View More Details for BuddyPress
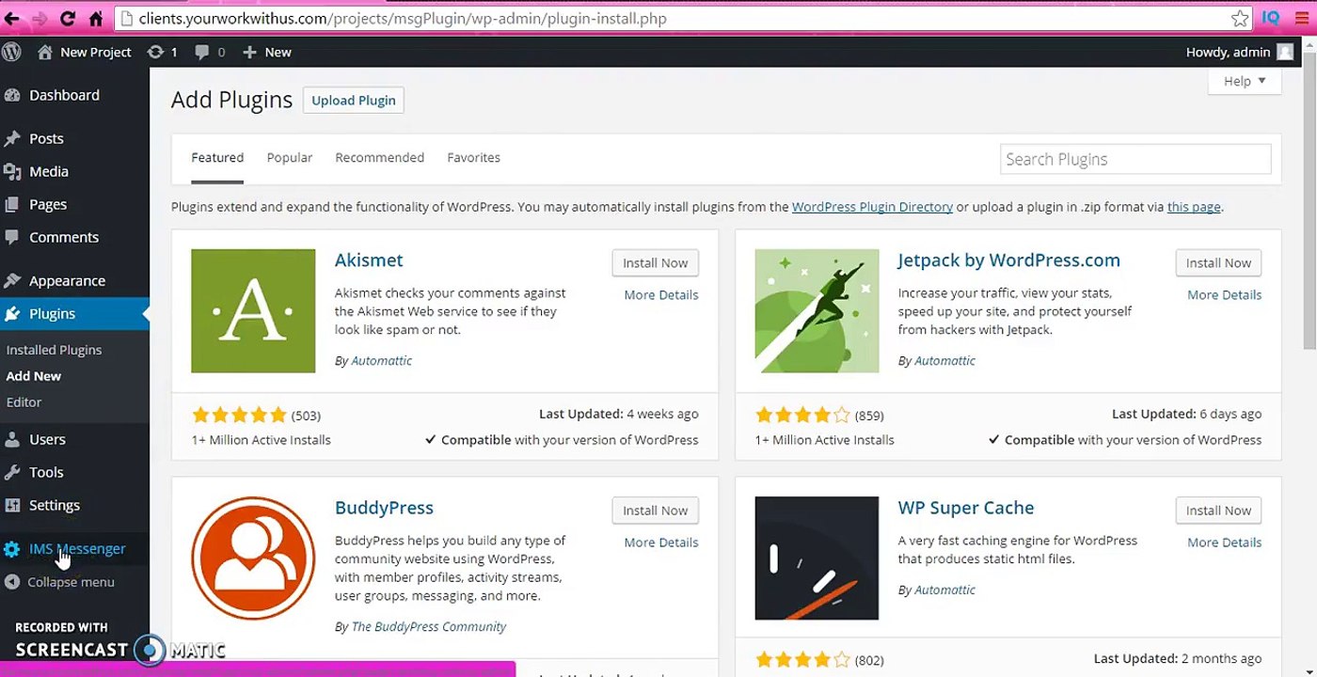Viewport: 1317px width, 677px height. point(661,543)
